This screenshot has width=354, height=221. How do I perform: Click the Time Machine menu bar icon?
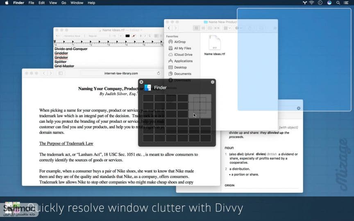320,3
